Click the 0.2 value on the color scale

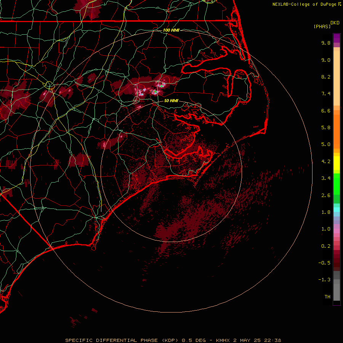[326, 246]
